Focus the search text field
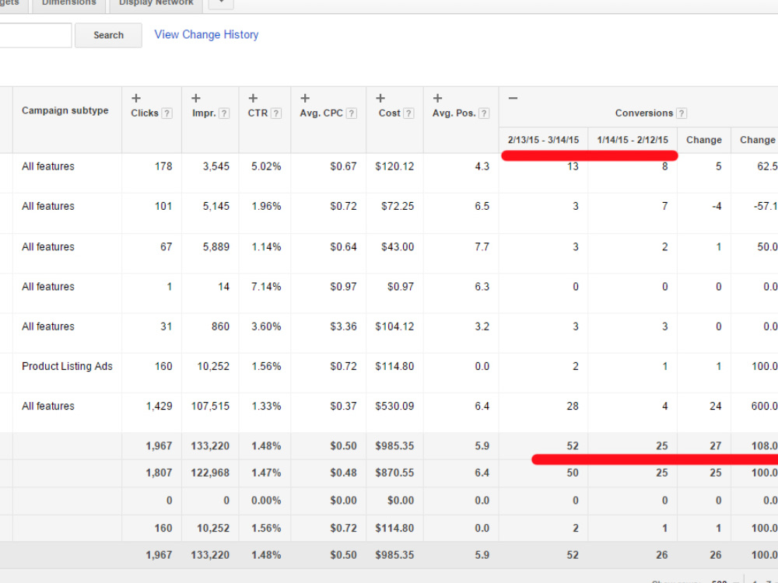 (35, 35)
